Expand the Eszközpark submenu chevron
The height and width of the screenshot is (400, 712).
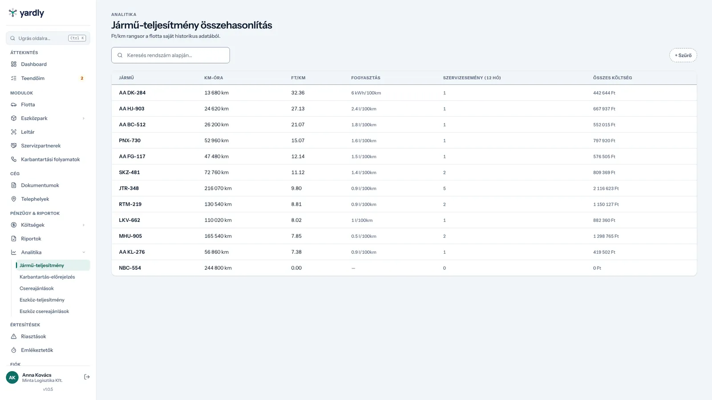[84, 118]
